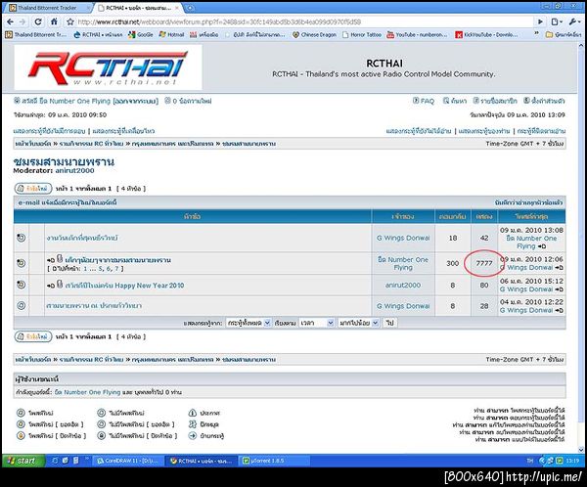Click the topic status icon of the first topic
The image size is (587, 487).
click(x=21, y=238)
